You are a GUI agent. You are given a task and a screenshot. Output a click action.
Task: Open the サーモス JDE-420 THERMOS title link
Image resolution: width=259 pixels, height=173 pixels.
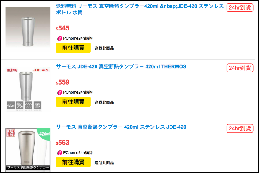[x=121, y=66]
